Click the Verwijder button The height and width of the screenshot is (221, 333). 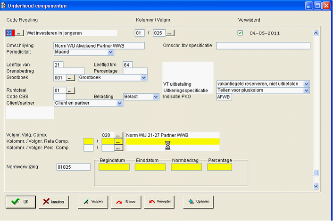pos(159,202)
